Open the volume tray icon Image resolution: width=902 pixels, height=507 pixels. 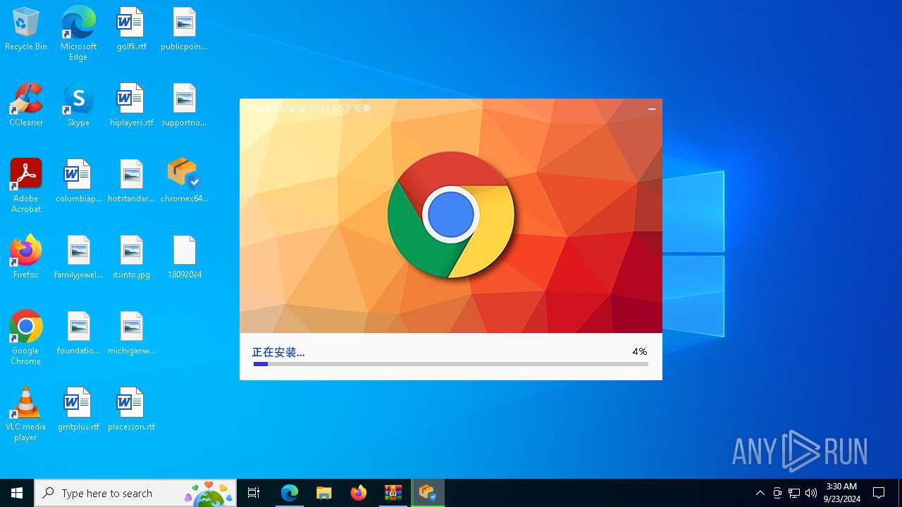click(x=811, y=493)
